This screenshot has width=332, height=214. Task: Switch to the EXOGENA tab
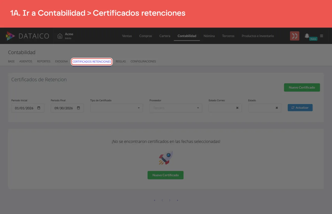[x=61, y=62]
